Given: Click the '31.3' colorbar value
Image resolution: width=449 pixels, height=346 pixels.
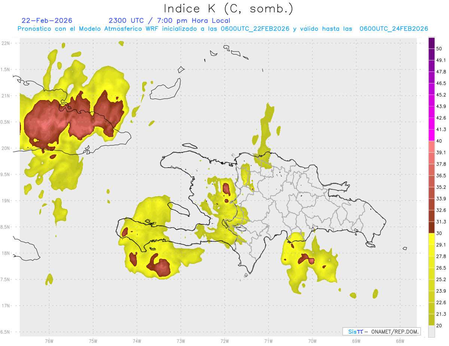Looking at the screenshot, I should tap(441, 222).
